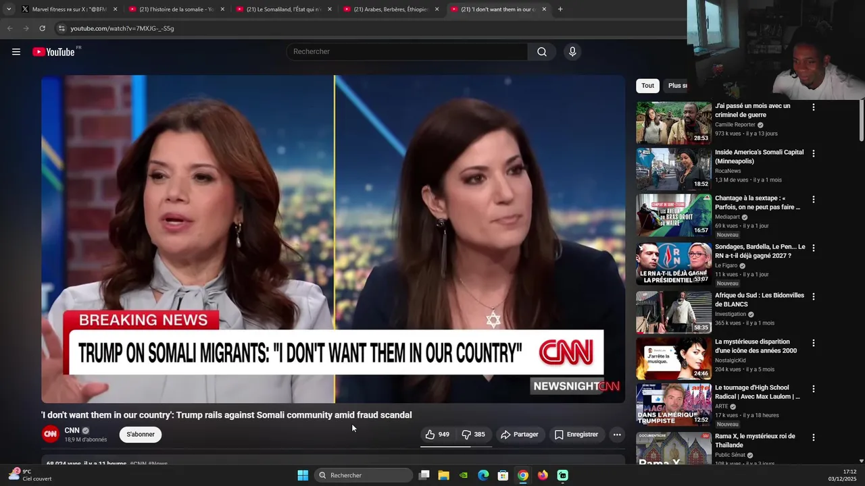Screen dimensions: 865x486
Task: Open the Windows Start menu
Action: click(x=303, y=475)
